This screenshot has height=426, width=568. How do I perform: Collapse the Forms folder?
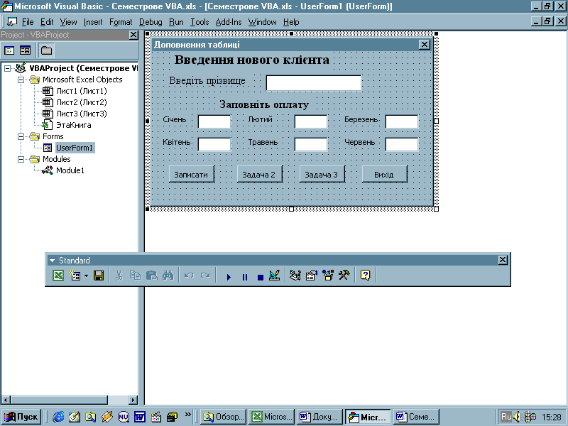point(21,136)
